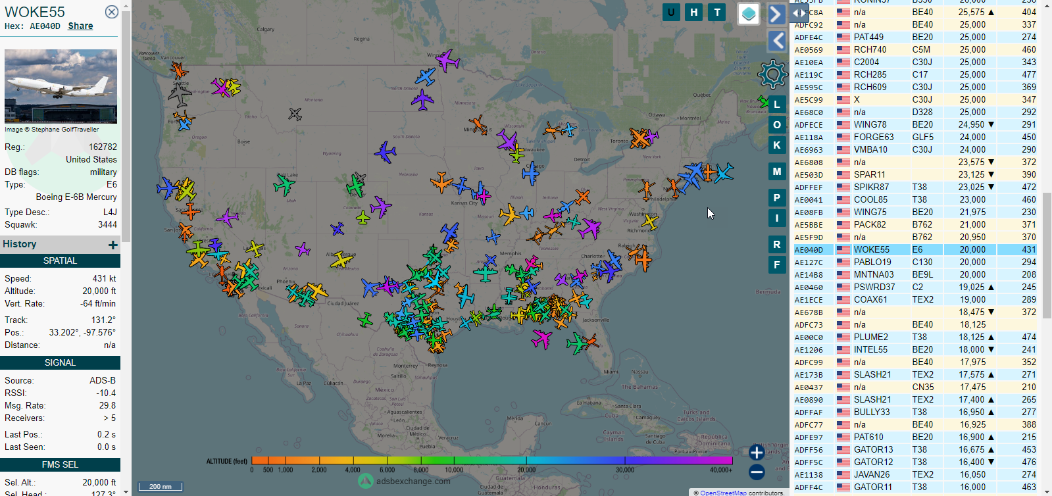Toggle the P map button
Screen dimensions: 1052x496
[777, 197]
